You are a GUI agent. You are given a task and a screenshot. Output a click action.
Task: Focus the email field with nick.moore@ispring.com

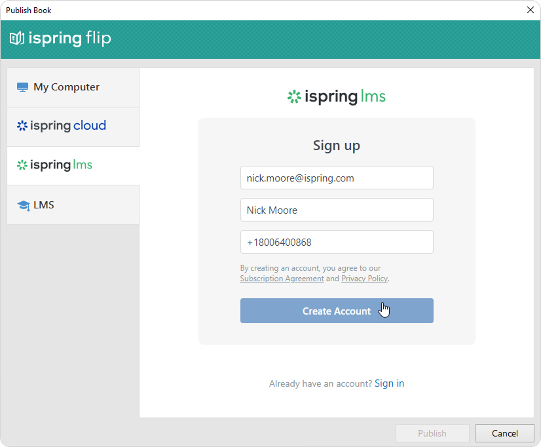[337, 178]
